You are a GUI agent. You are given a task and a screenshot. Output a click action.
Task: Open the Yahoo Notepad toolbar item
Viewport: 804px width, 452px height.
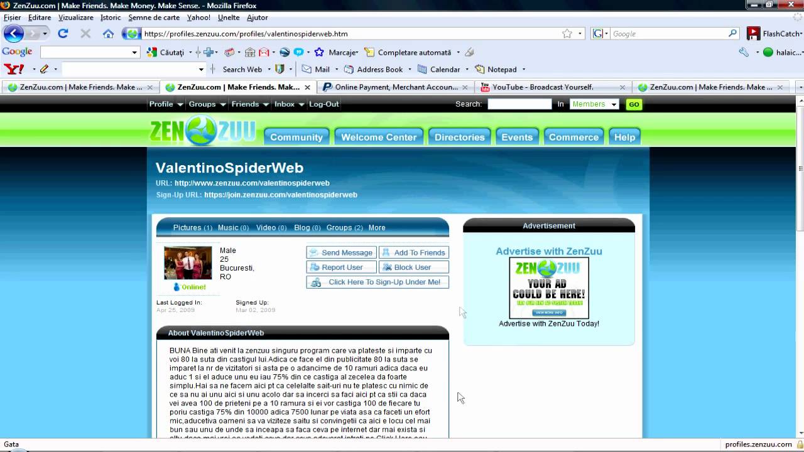click(x=496, y=69)
